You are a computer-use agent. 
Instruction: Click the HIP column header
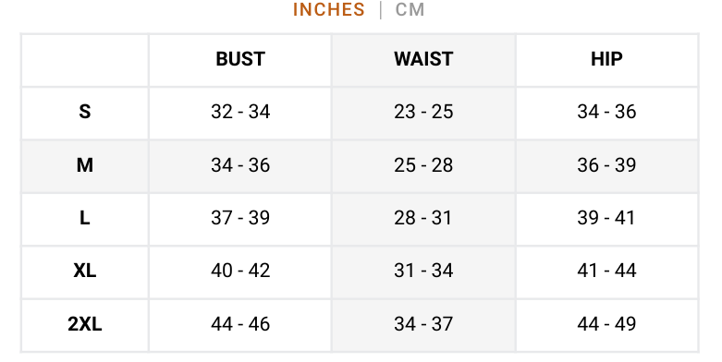(606, 59)
